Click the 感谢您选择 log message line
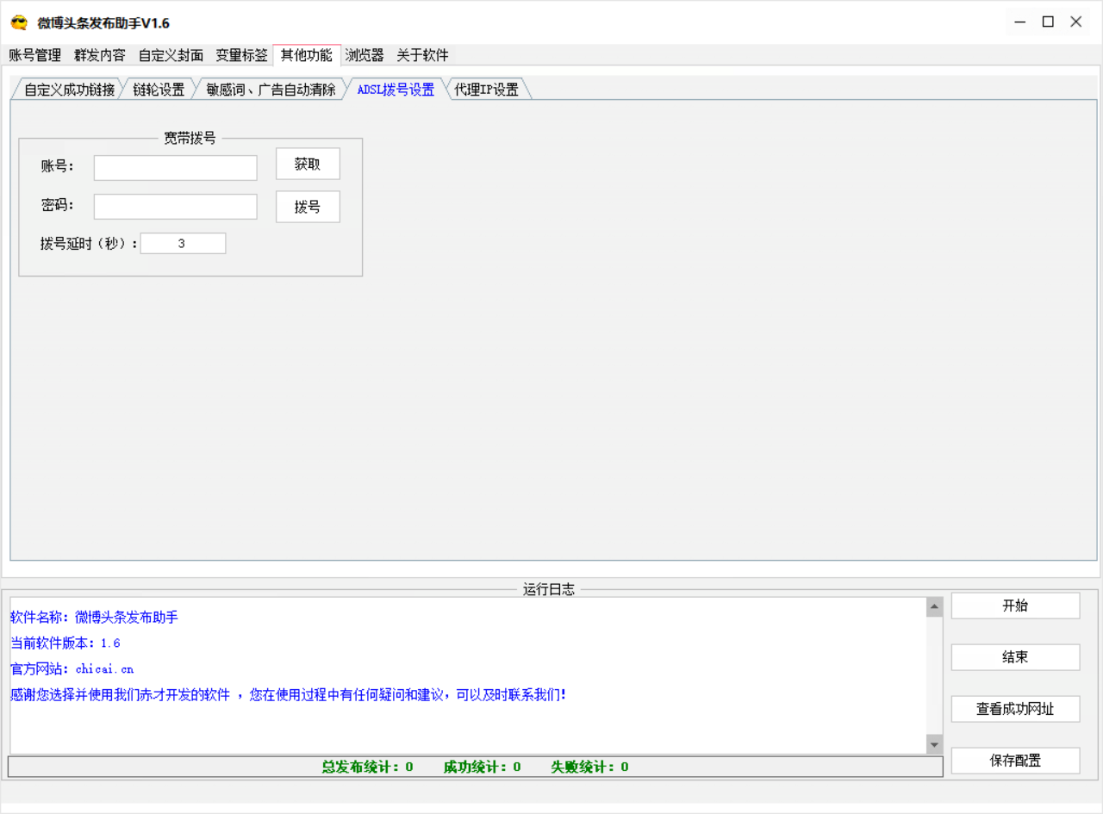 coord(288,695)
